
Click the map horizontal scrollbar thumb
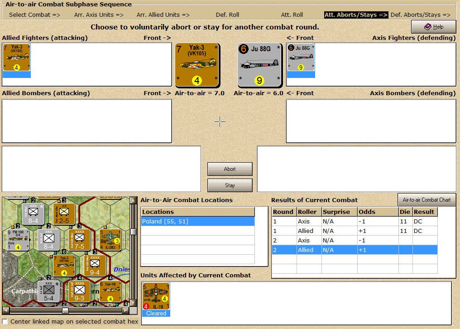[65, 310]
